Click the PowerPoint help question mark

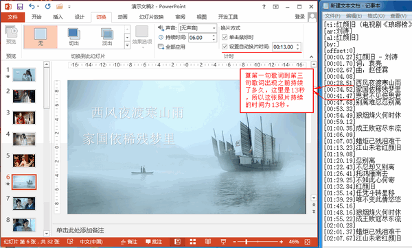264,7
